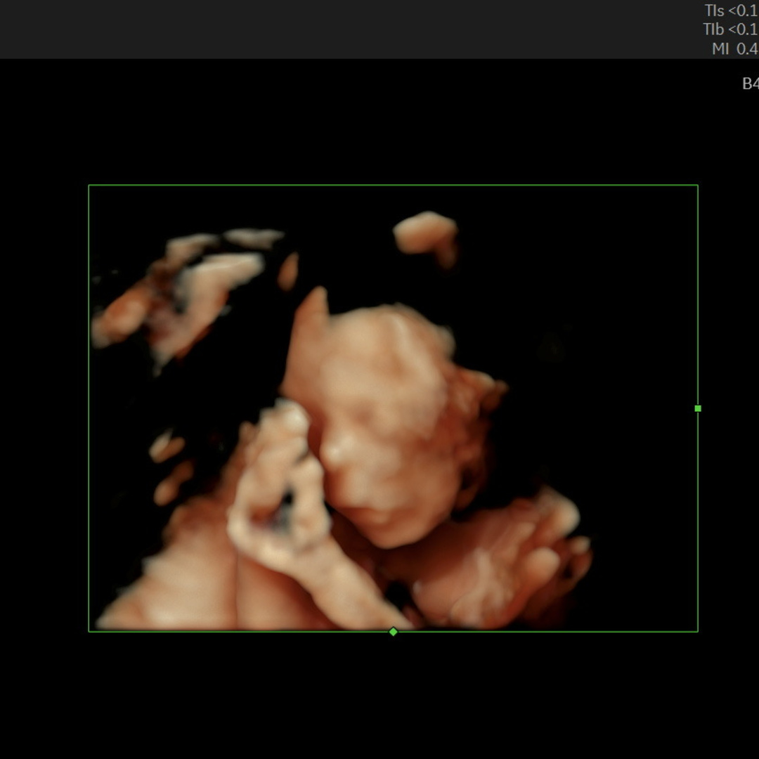Click the green diamond handle on the bottom edge

click(394, 632)
